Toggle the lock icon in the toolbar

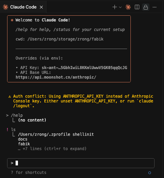point(146,7)
